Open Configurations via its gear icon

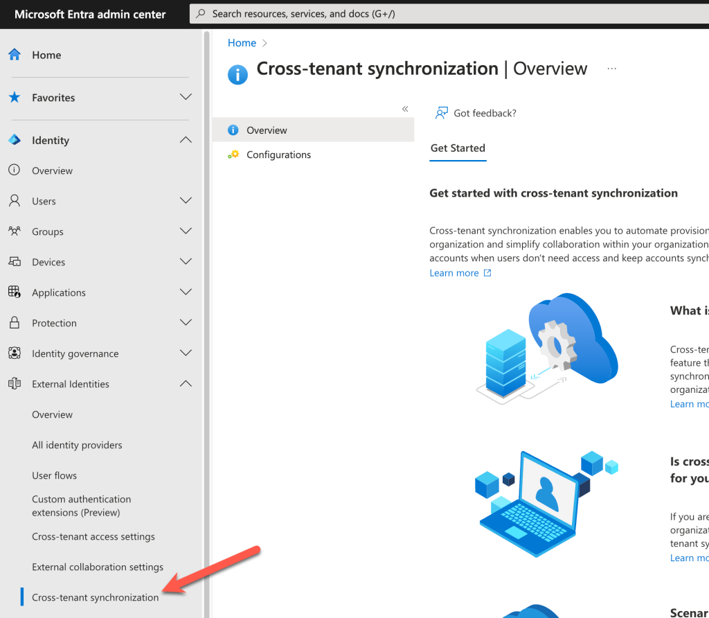pyautogui.click(x=236, y=154)
